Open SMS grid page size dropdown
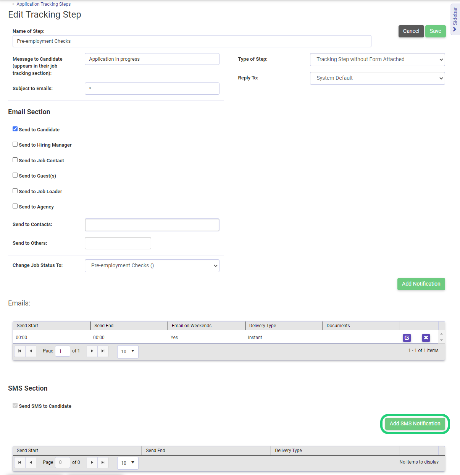Viewport: 460px width, 475px height. 128,463
